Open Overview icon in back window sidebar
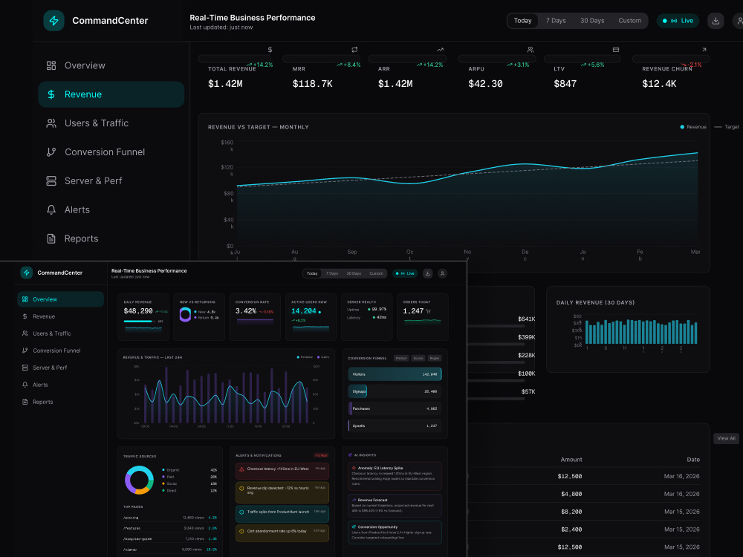The image size is (743, 557). pos(51,65)
